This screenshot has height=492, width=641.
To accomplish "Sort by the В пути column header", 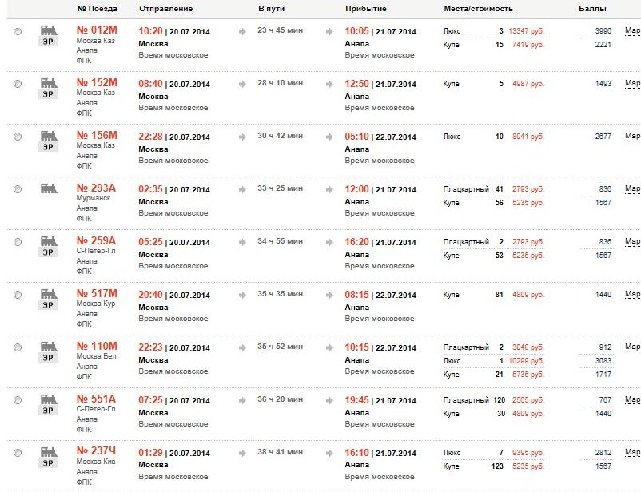I will click(272, 9).
